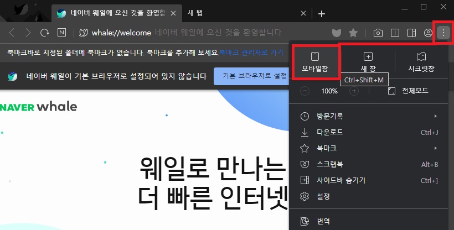Go back using the back arrow
The image size is (454, 230).
click(12, 33)
